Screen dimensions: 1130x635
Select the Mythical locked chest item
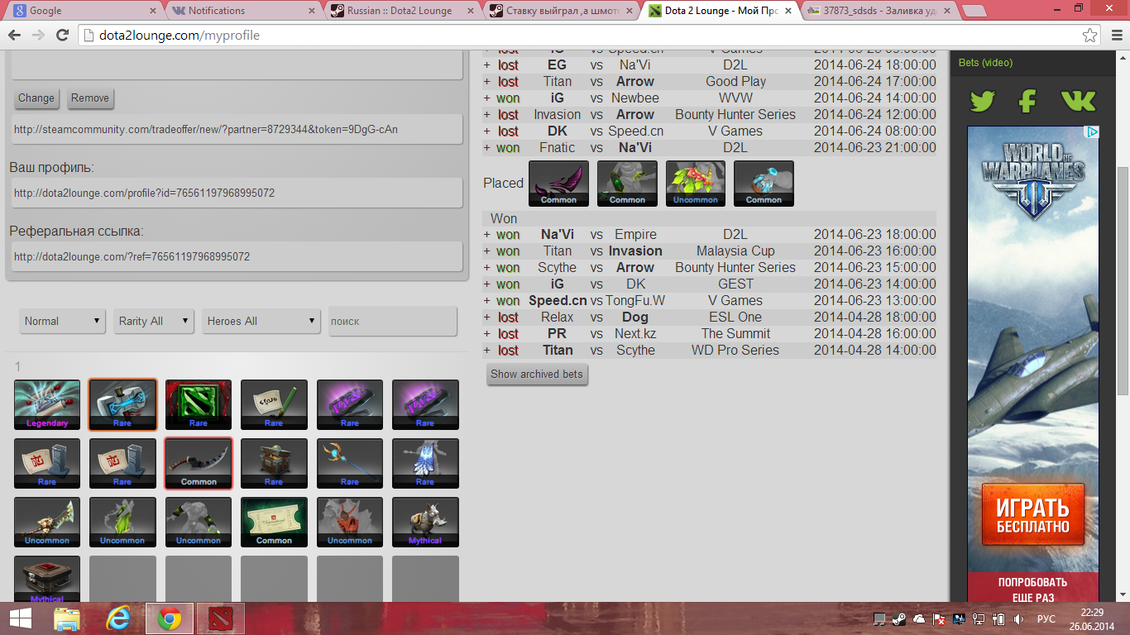click(x=47, y=580)
